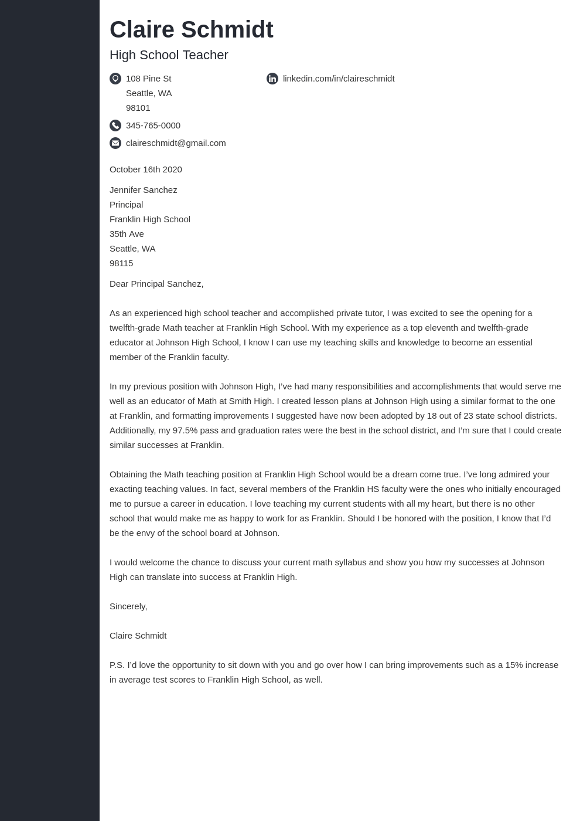Click the phone number 345-765-0000
Viewport: 580px width, 821px height.
point(153,125)
